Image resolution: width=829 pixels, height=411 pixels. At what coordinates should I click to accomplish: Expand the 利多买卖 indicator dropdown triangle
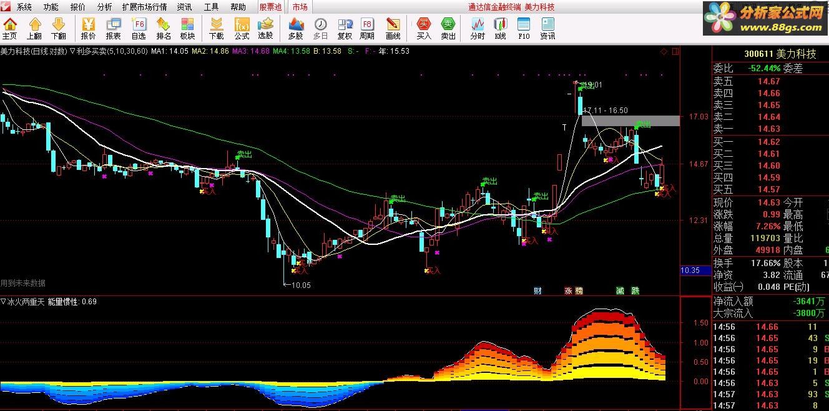click(x=72, y=51)
